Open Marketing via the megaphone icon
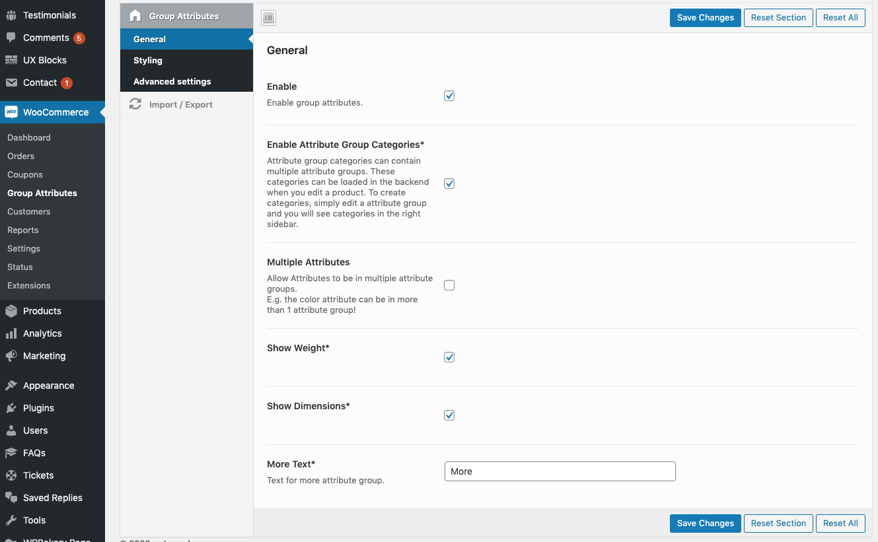This screenshot has height=542, width=878. (11, 356)
